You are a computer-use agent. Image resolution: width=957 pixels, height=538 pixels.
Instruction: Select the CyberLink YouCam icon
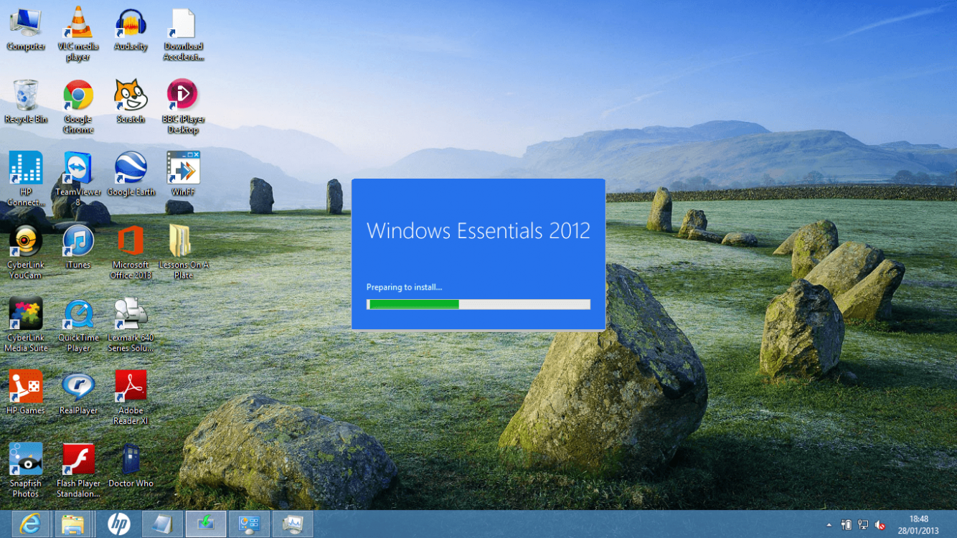26,252
